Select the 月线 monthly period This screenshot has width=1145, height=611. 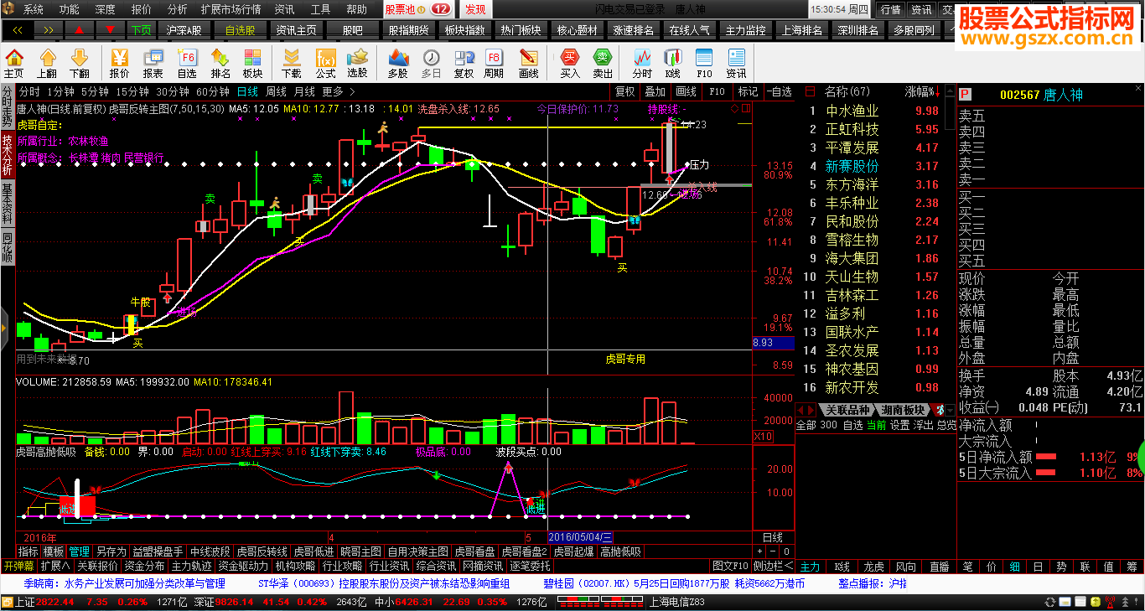(304, 91)
